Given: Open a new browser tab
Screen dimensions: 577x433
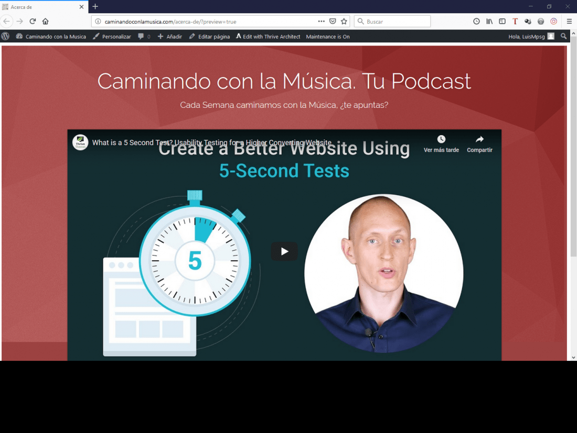Looking at the screenshot, I should click(x=95, y=7).
